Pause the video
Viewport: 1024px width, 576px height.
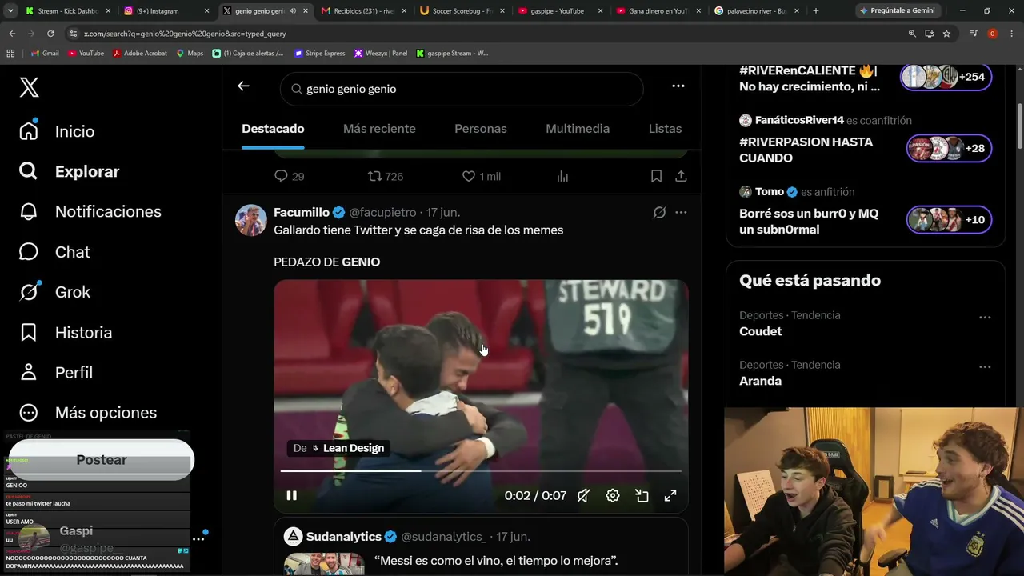point(291,496)
